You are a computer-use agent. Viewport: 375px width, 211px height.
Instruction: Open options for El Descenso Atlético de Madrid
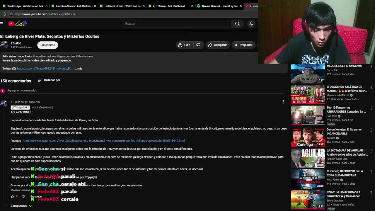coord(371,87)
